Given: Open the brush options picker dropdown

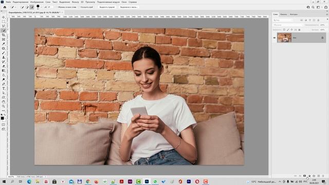Looking at the screenshot, I should 41,7.
